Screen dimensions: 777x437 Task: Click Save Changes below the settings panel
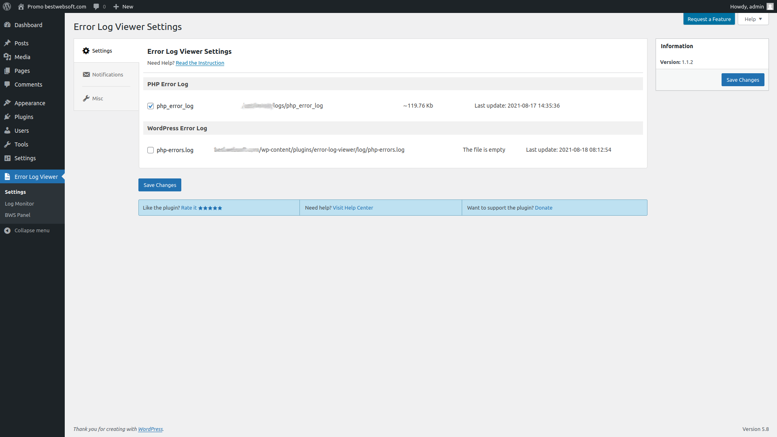click(159, 185)
